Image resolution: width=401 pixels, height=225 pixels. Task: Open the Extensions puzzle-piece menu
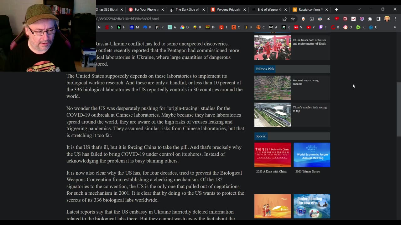[x=370, y=19]
